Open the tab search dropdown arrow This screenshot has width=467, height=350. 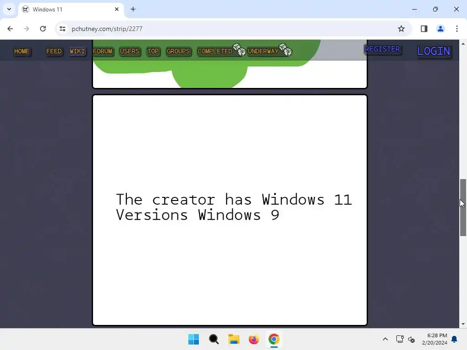coord(9,9)
